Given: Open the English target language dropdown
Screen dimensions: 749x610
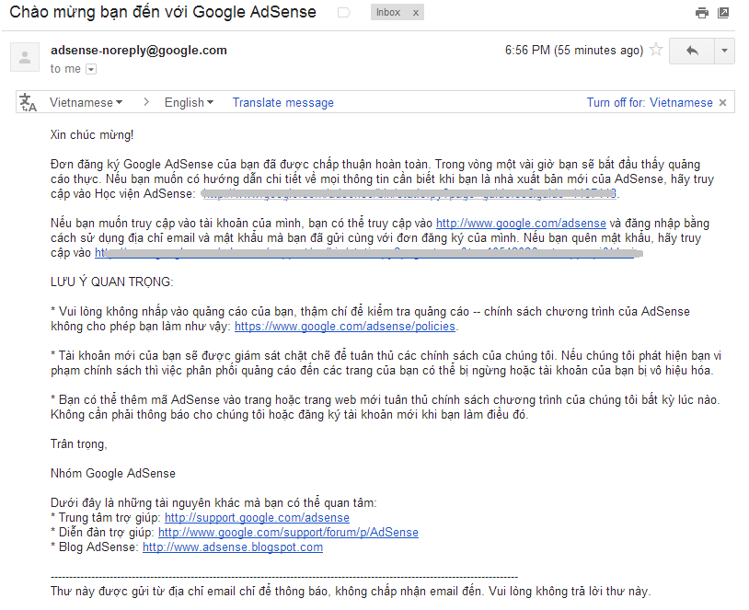Looking at the screenshot, I should click(x=188, y=102).
